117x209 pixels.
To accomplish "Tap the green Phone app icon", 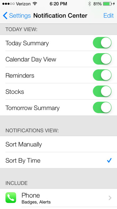I will click(x=11, y=198).
